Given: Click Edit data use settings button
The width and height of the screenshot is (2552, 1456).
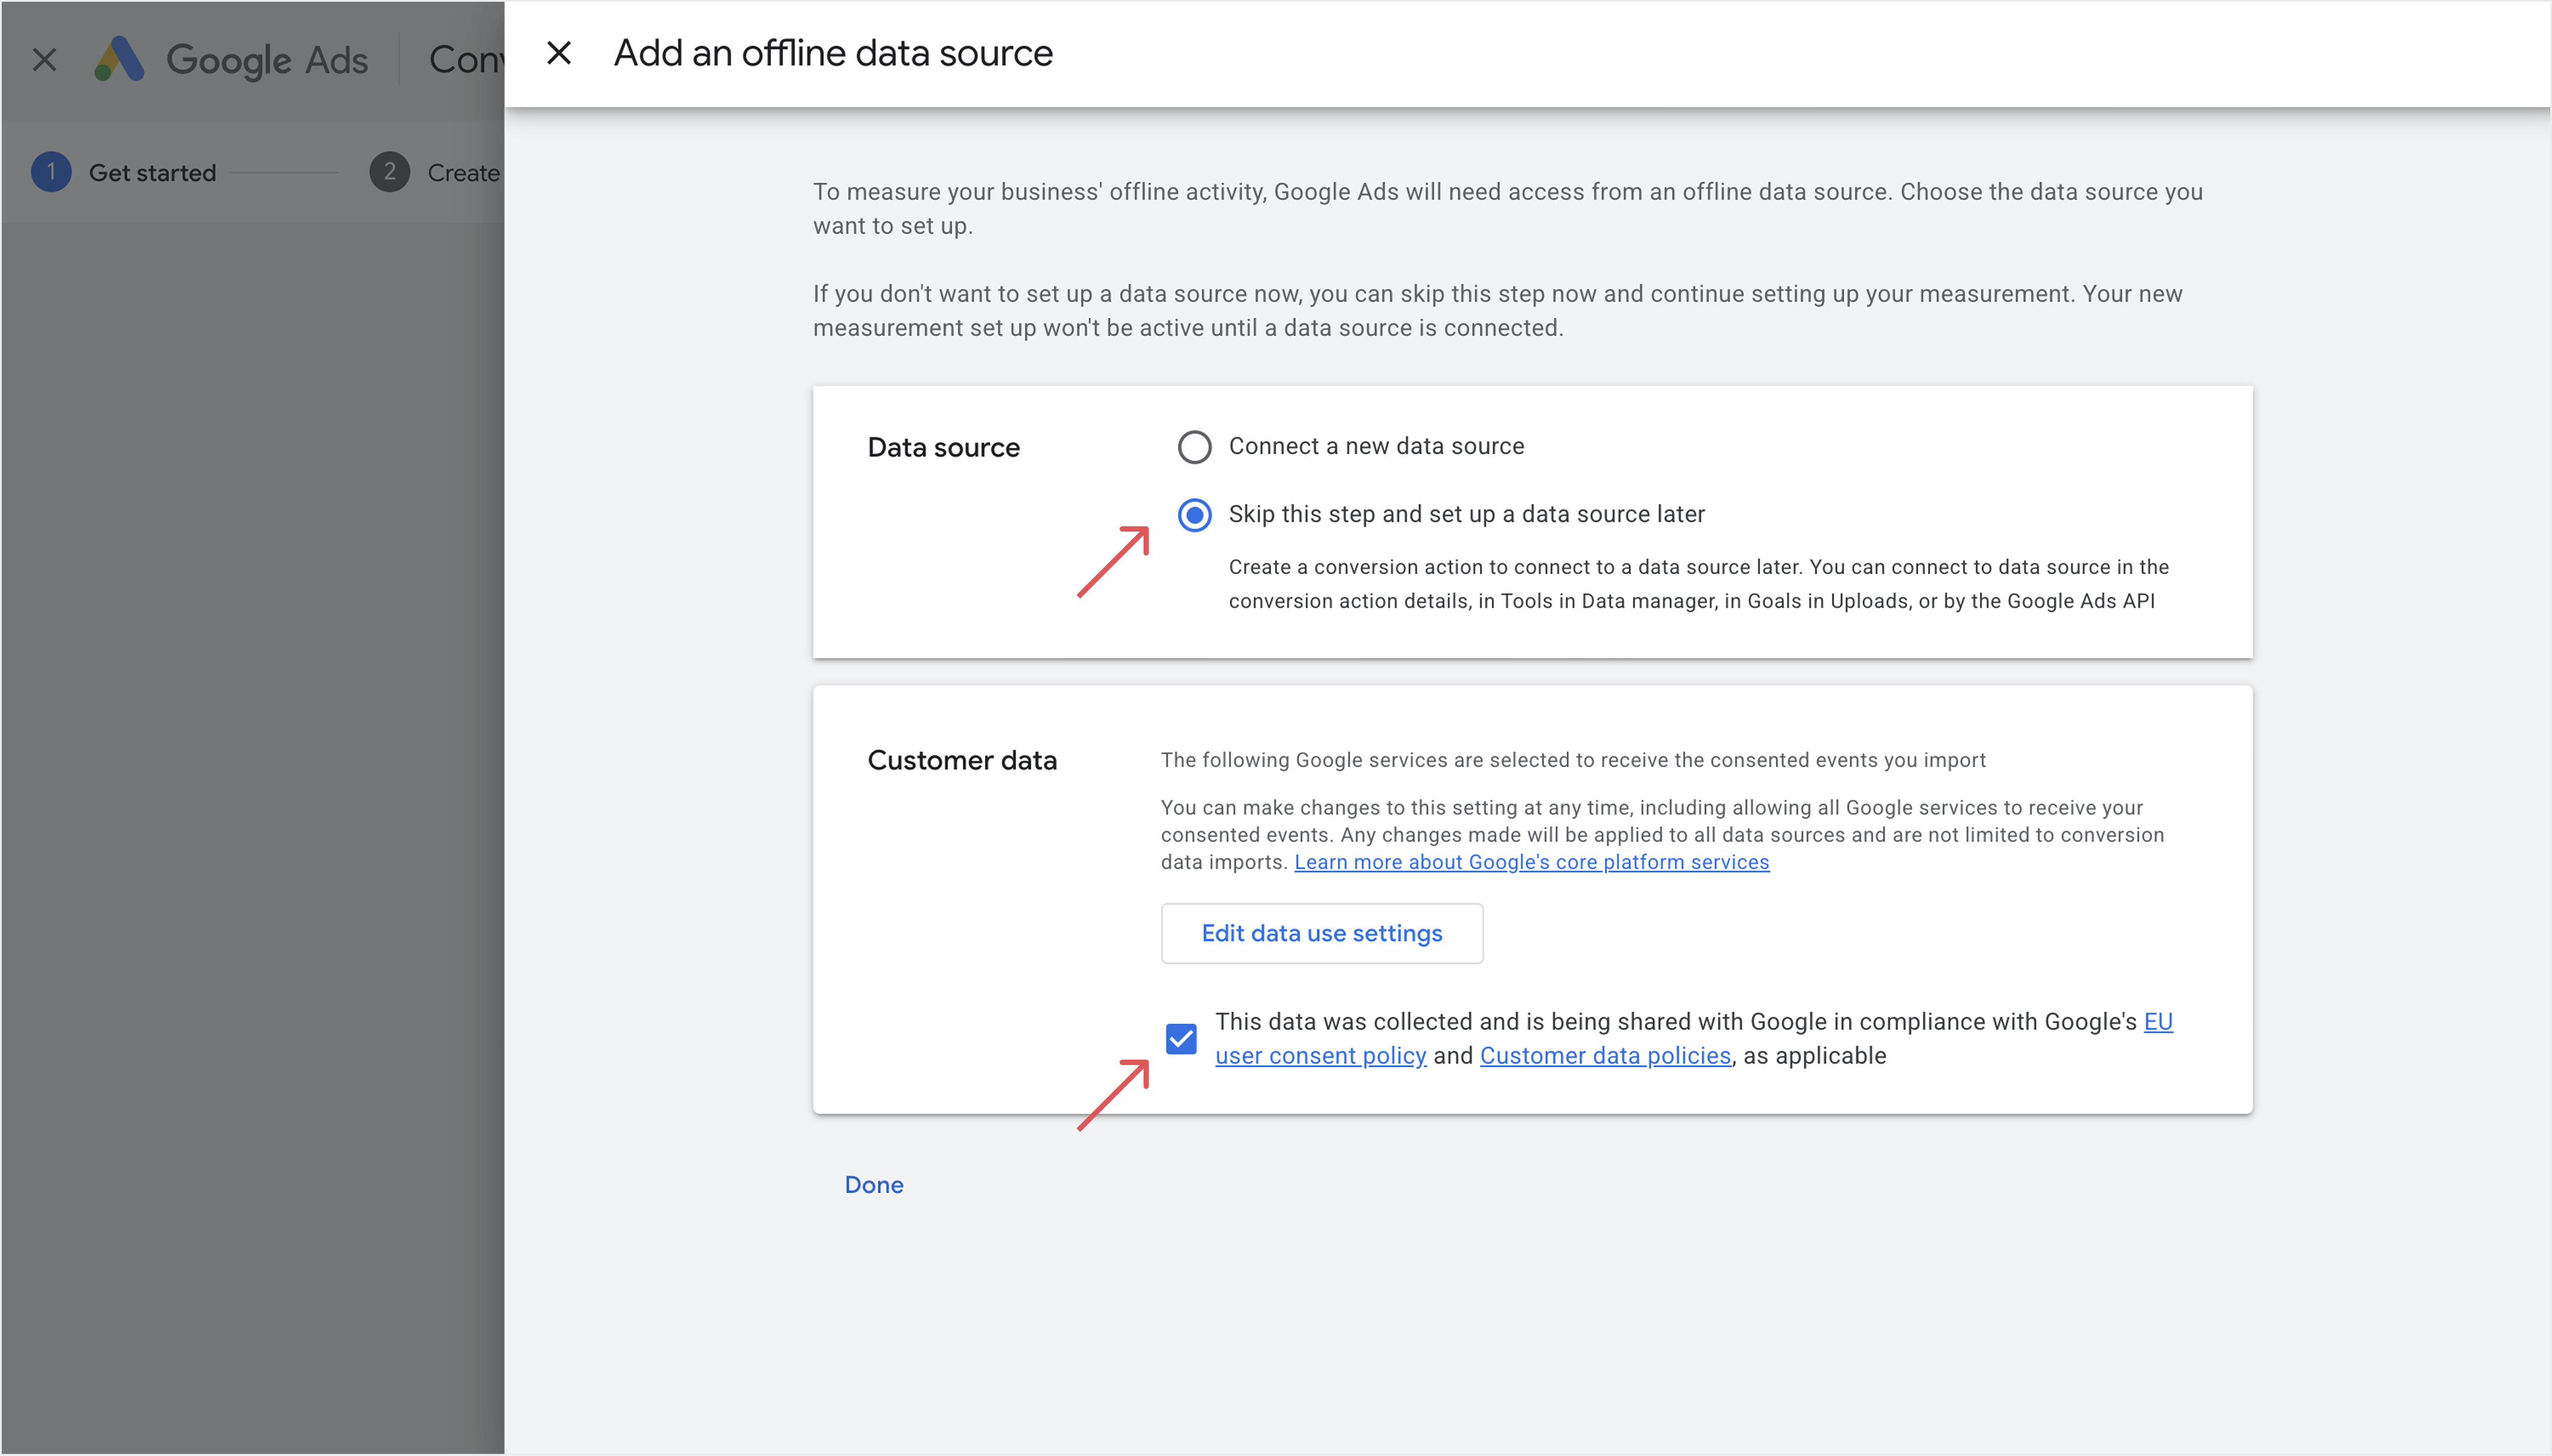Looking at the screenshot, I should (1321, 933).
